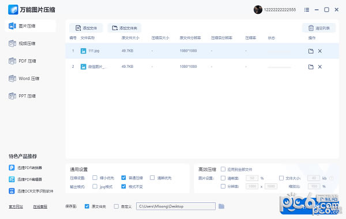
Task: Click the 缩放比 scale percent input field
Action: (x=314, y=186)
